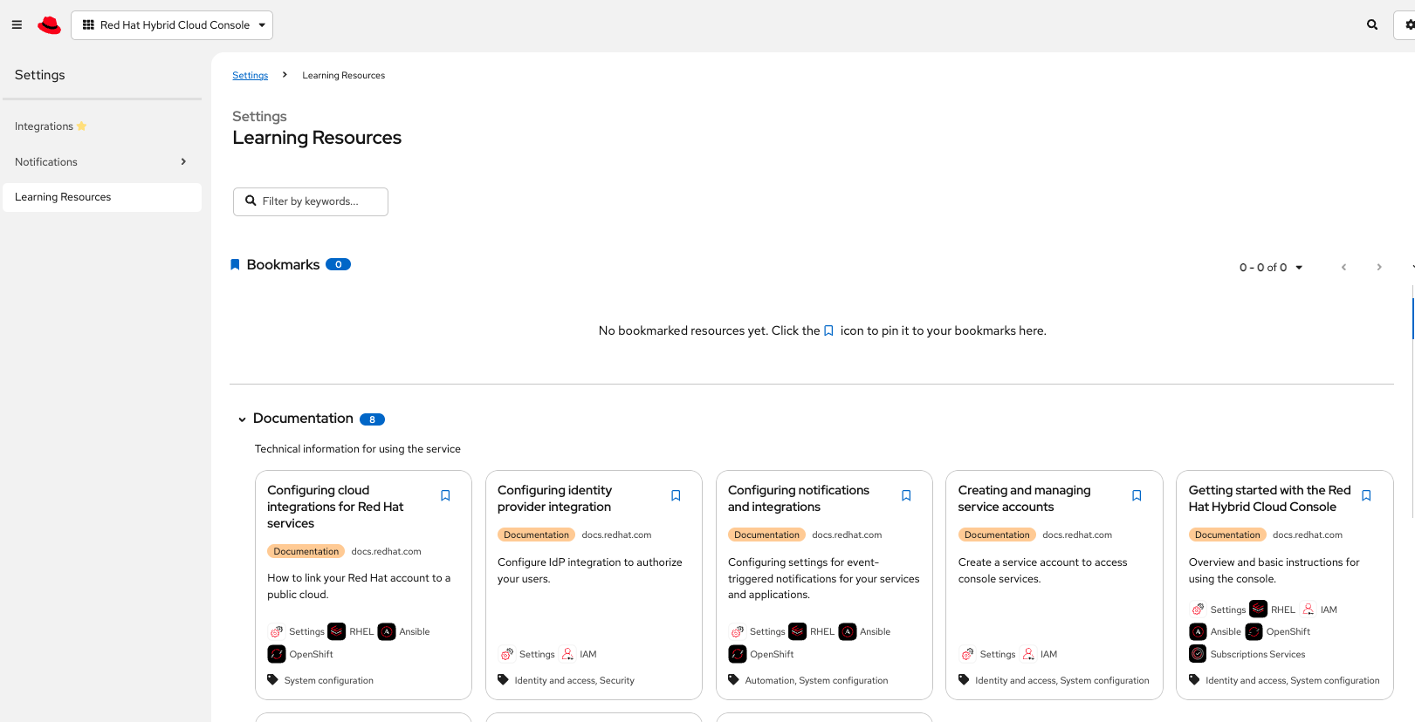The image size is (1415, 722).
Task: Open the Creating and managing service accounts card
Action: (x=1024, y=498)
